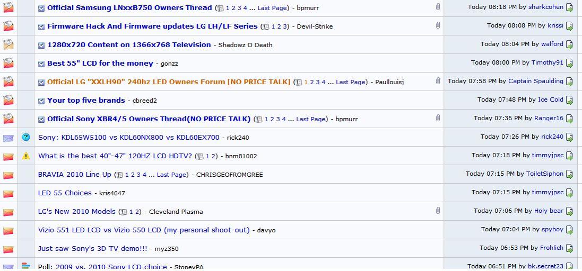Open Official LG XXLH90 240hz LED Owners Forum
This screenshot has height=271, width=582.
click(169, 82)
